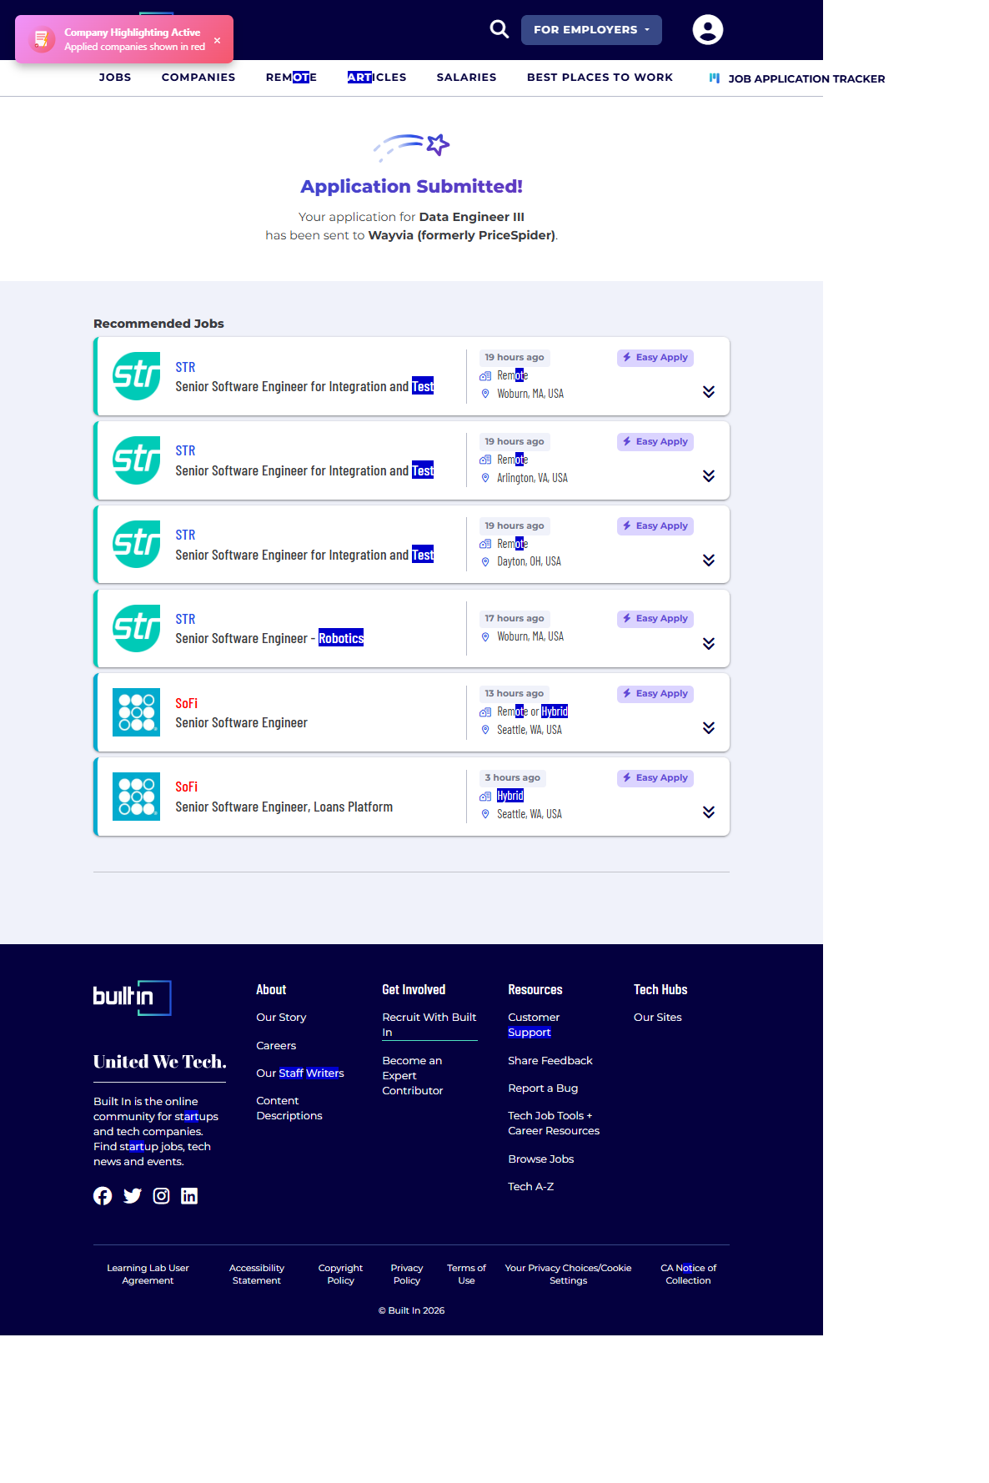Open Built In's LinkedIn icon
Screen dimensions: 989x1483
(189, 1196)
